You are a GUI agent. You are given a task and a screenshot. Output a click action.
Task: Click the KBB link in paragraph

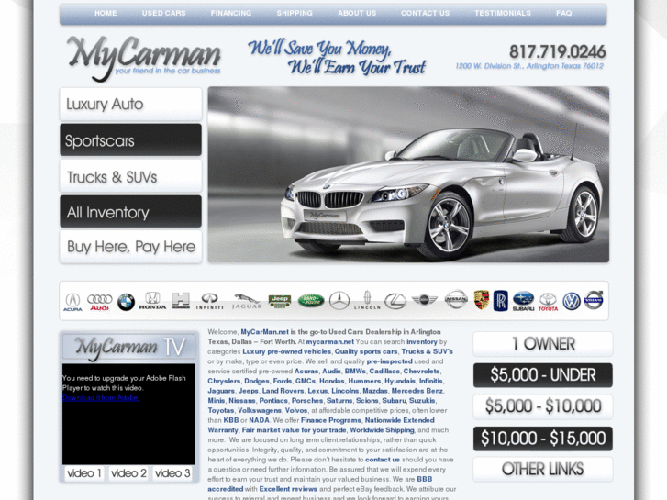click(x=231, y=420)
